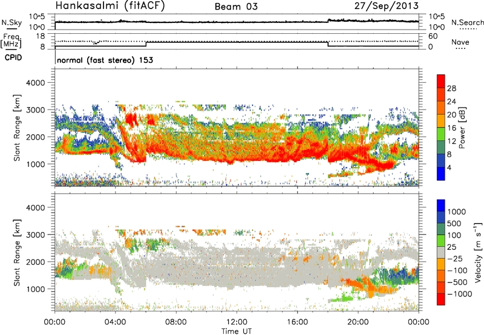
Task: Click the red top of power colorbar
Action: (x=441, y=81)
